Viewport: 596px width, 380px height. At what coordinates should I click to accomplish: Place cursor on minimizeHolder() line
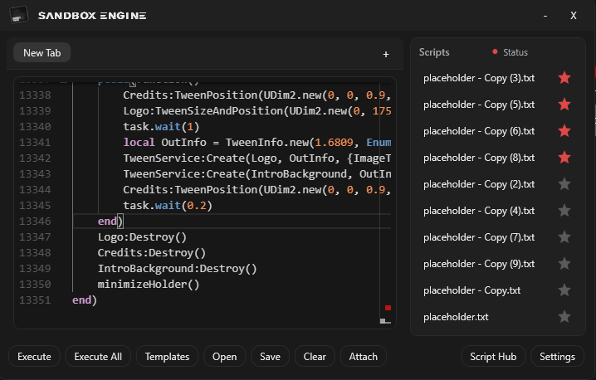click(x=149, y=285)
